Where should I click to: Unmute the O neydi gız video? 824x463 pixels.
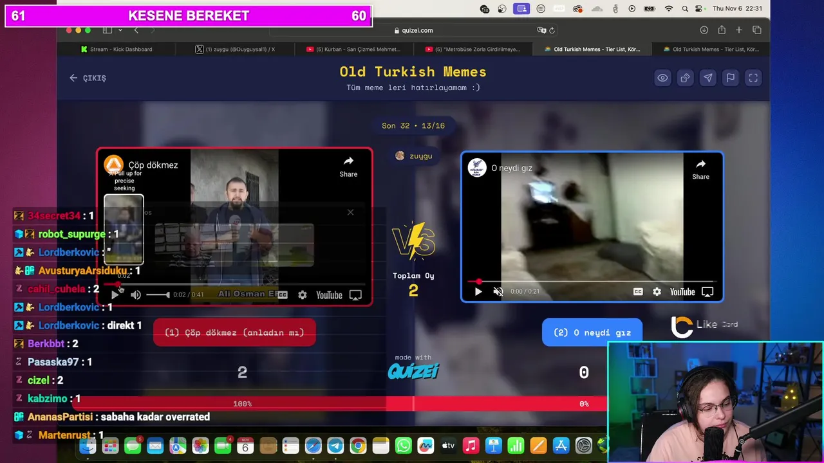pyautogui.click(x=498, y=291)
